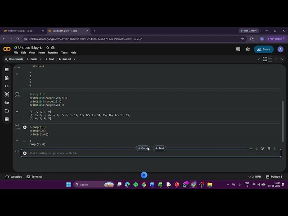
Task: Delete the cell with trash icon
Action: (x=269, y=149)
